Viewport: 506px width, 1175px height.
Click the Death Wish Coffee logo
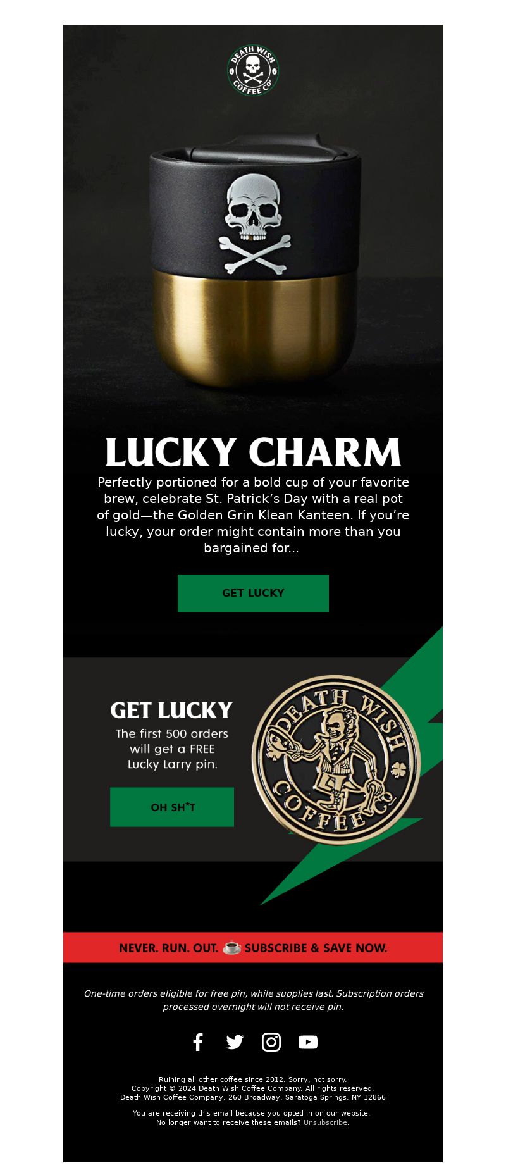253,70
